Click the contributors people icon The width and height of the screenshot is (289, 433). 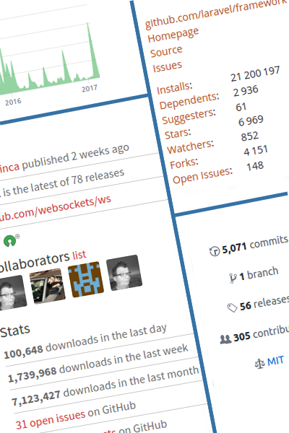coord(225,339)
